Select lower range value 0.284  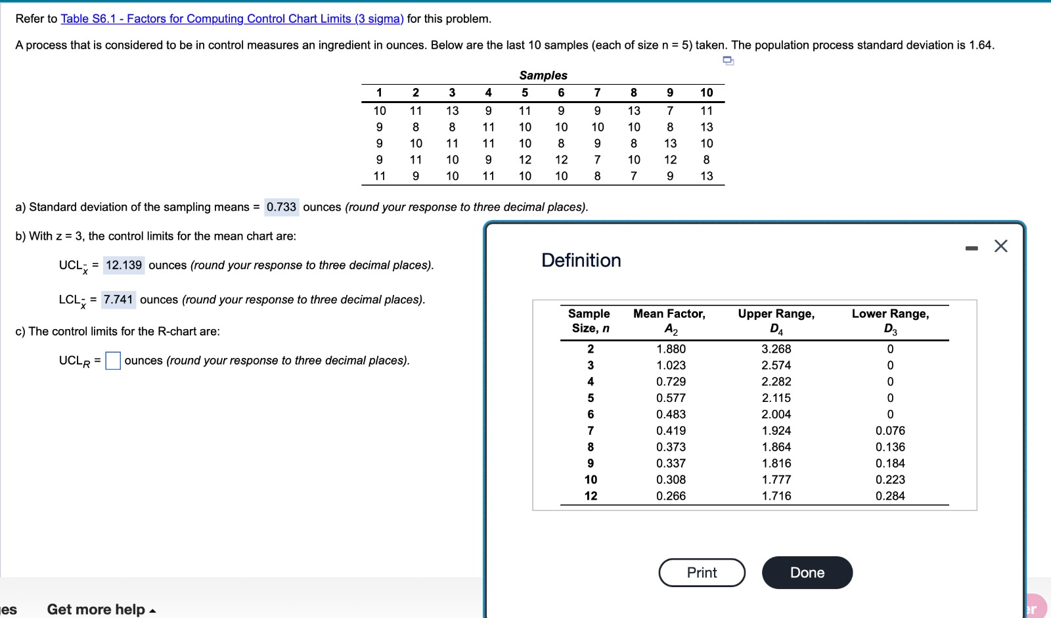890,496
